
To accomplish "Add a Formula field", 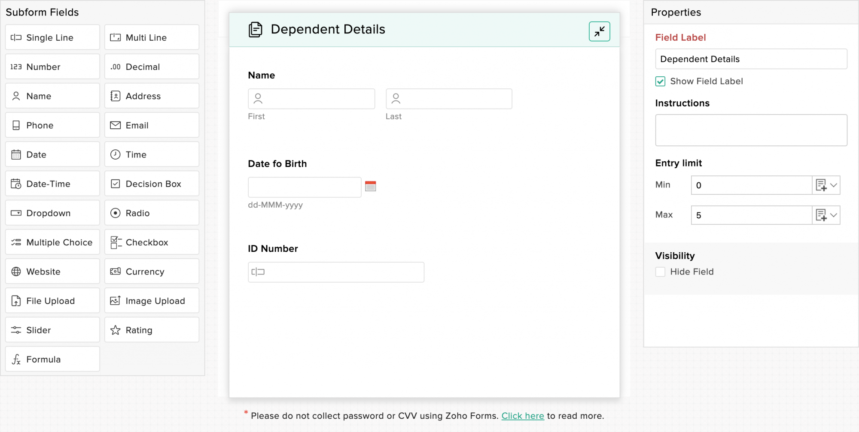I will (52, 359).
